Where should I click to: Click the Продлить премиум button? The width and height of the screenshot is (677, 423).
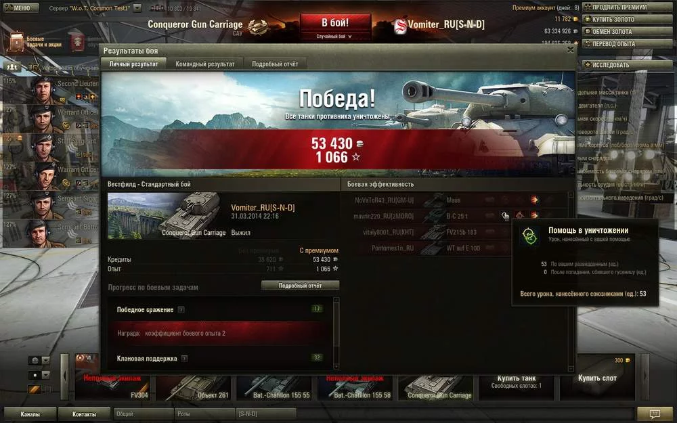(628, 7)
